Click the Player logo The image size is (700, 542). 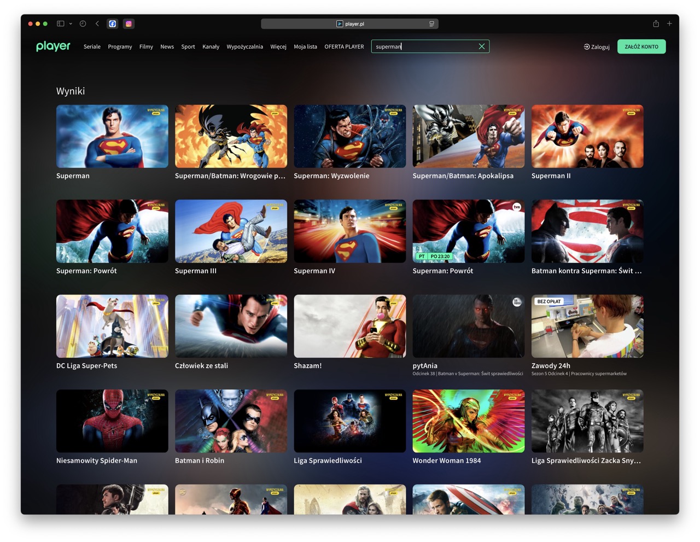[53, 46]
